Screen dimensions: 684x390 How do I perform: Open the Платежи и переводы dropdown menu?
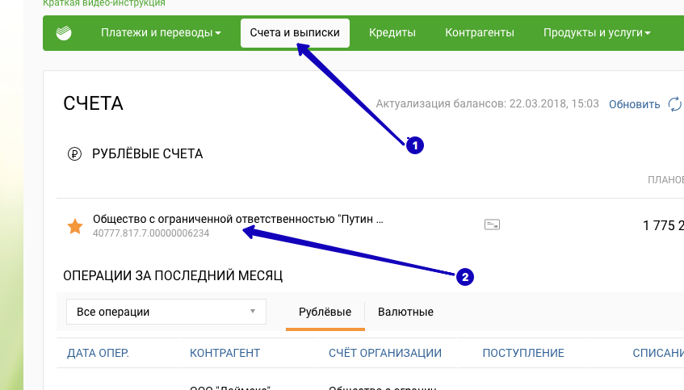[161, 33]
